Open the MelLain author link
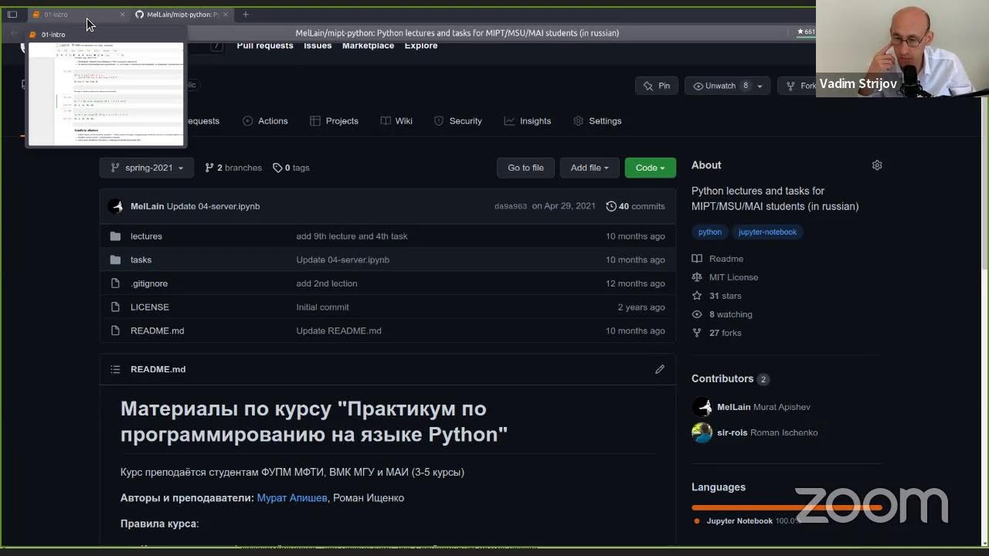989x556 pixels. [x=147, y=206]
